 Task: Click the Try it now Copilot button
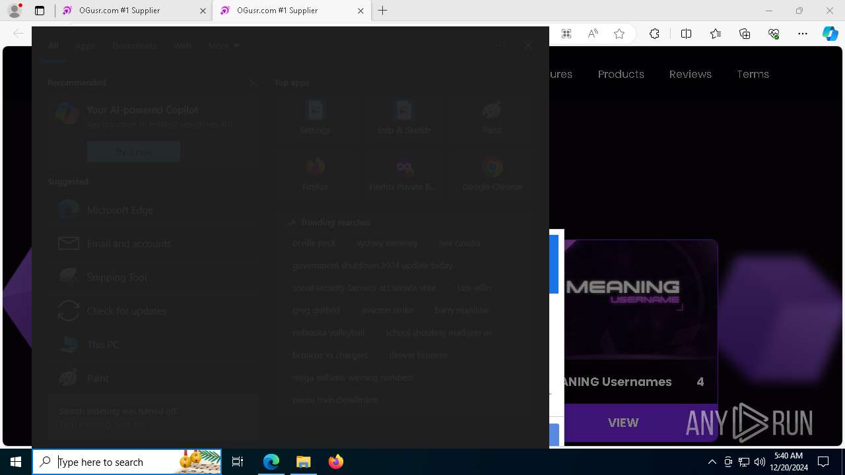click(133, 152)
